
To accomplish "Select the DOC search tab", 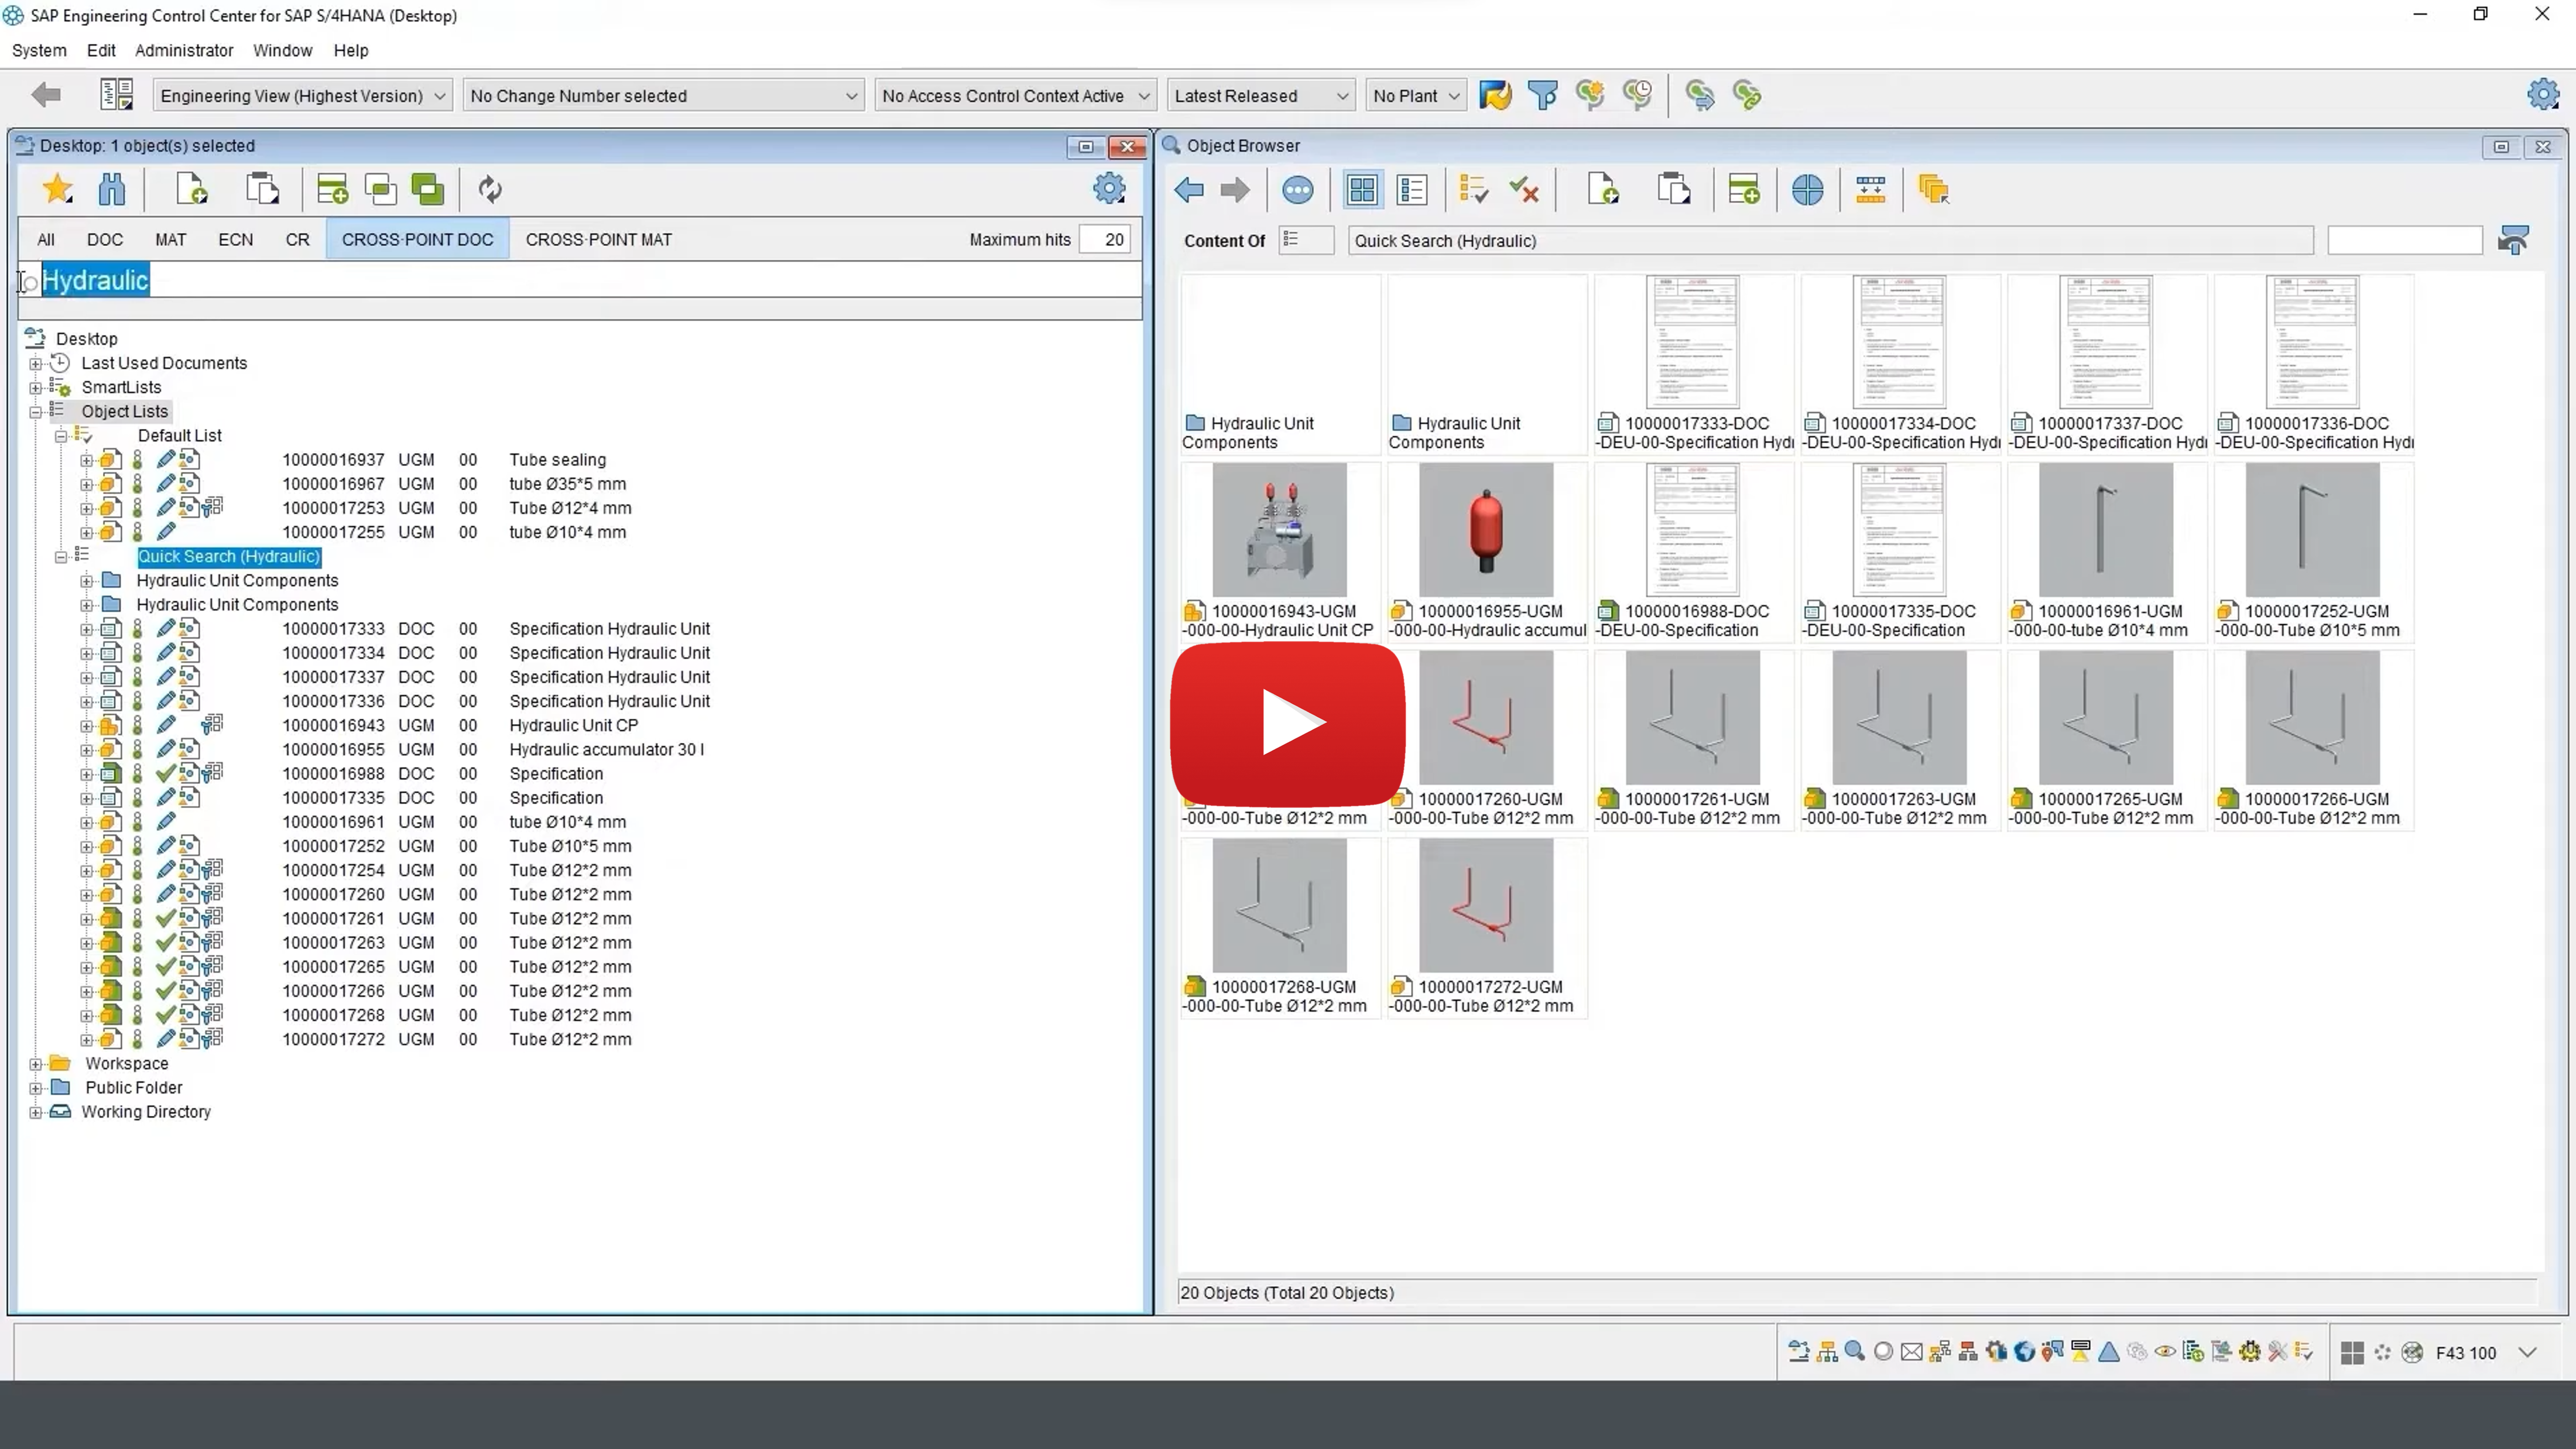I will (x=105, y=239).
